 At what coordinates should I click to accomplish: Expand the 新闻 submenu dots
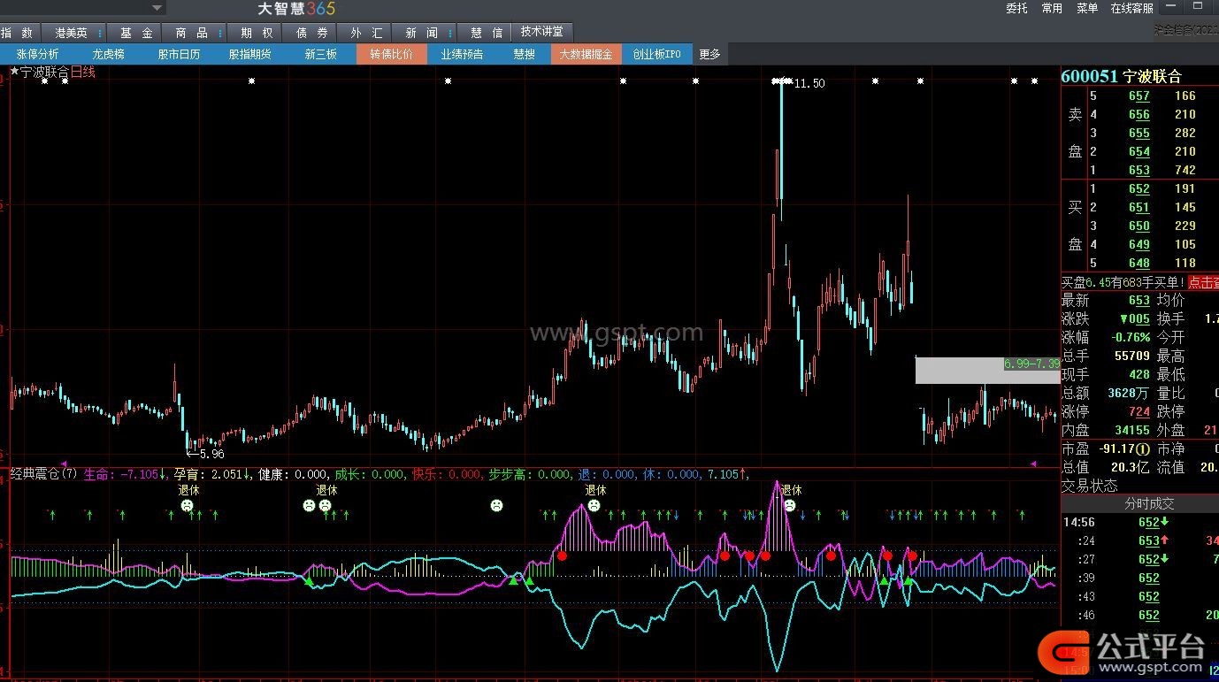point(450,33)
